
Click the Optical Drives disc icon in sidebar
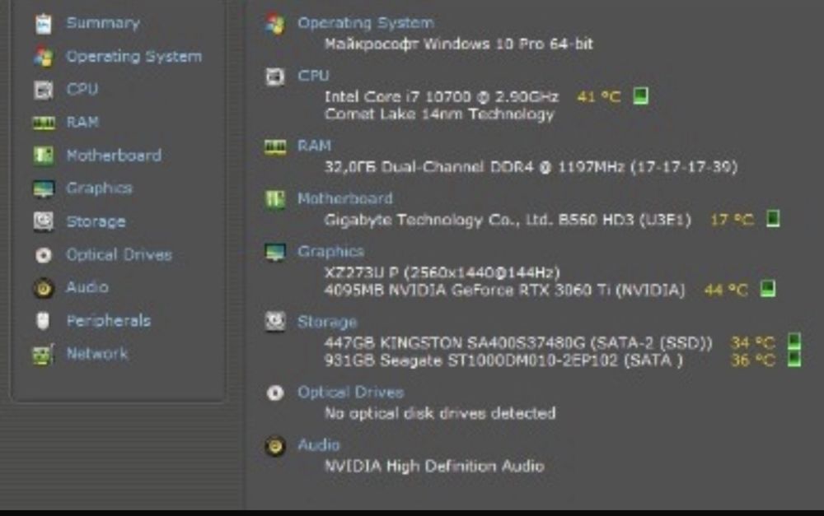click(x=44, y=255)
